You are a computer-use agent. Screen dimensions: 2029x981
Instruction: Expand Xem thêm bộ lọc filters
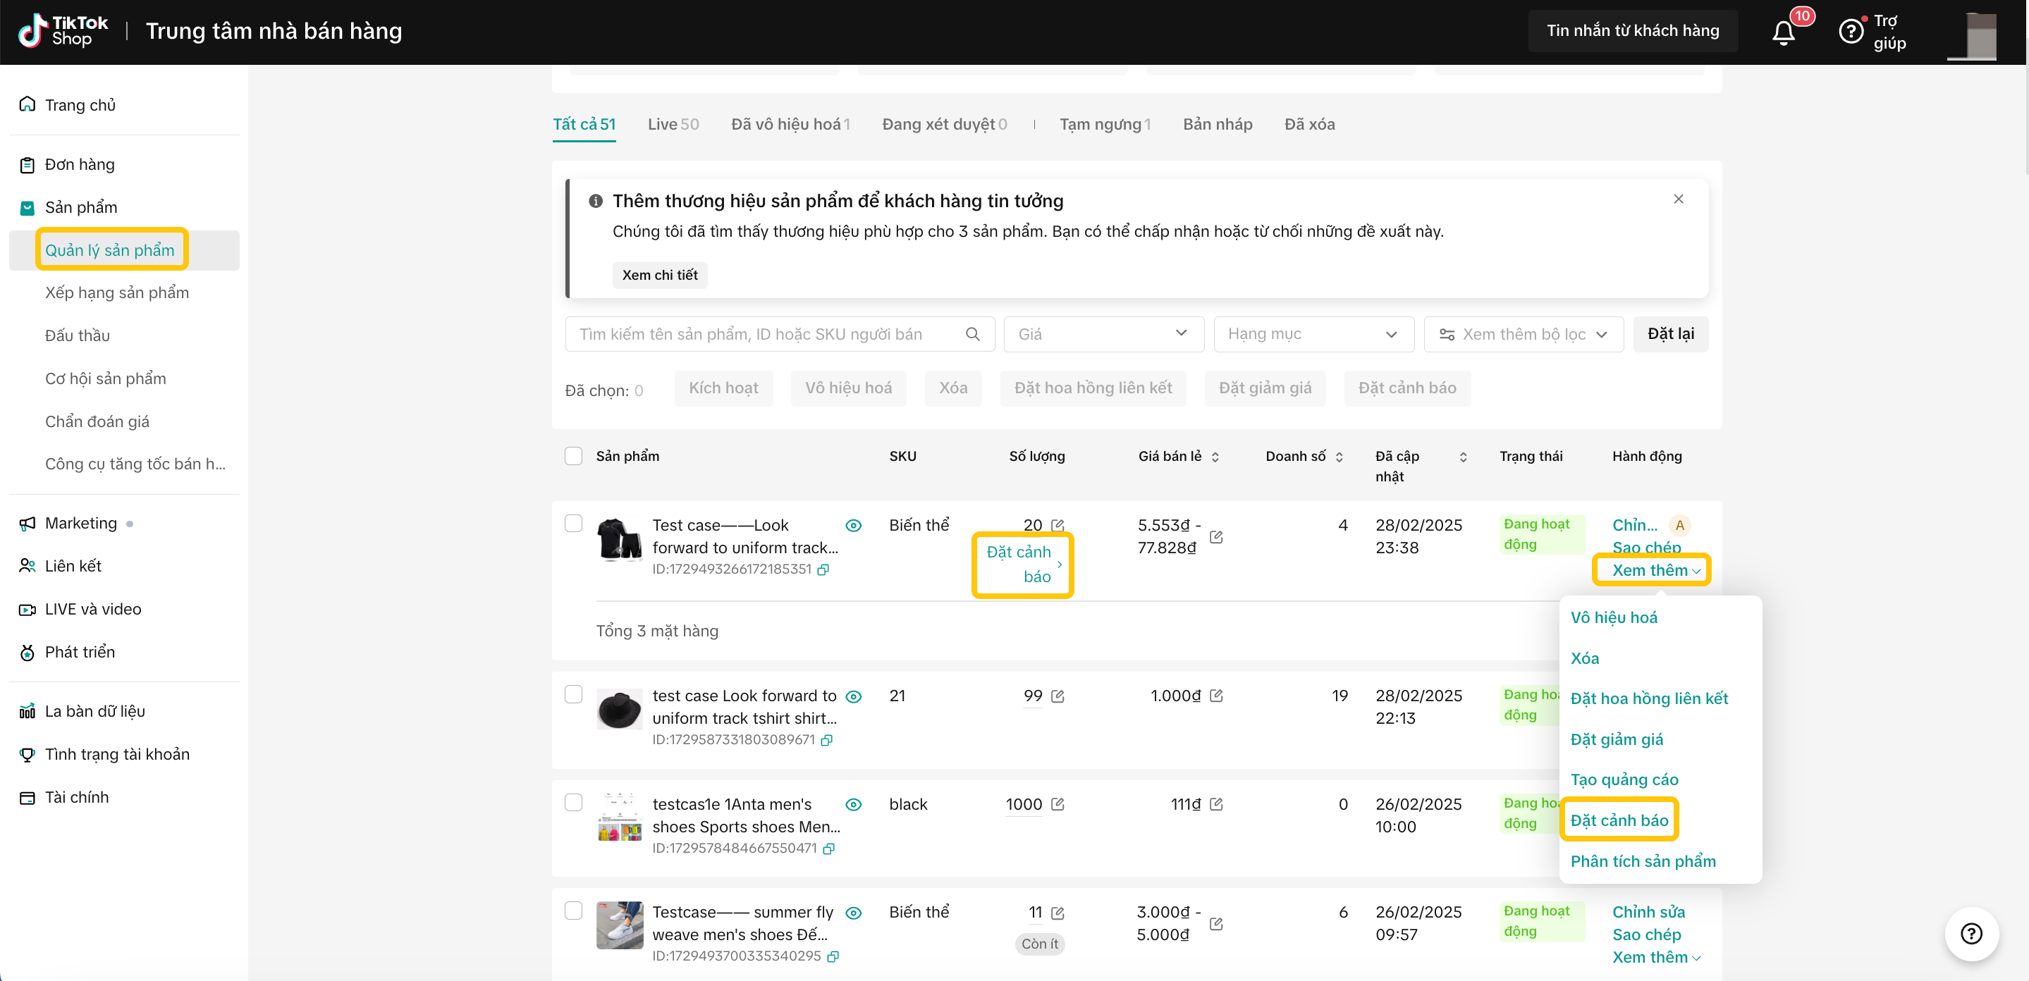(x=1524, y=334)
